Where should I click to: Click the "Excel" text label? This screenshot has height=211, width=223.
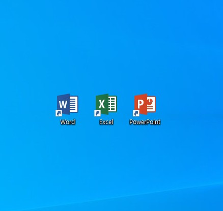pos(106,122)
